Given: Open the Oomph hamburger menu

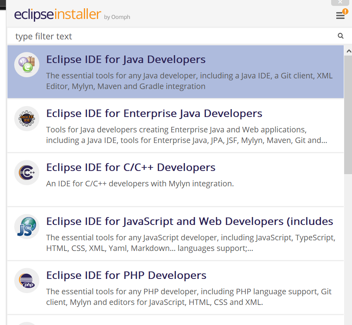Looking at the screenshot, I should pos(340,15).
